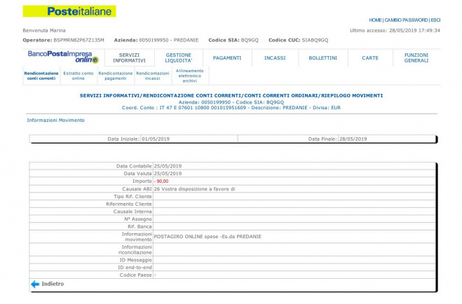The image size is (462, 304).
Task: Click the BancoPostaImpresa online logo
Action: point(63,57)
